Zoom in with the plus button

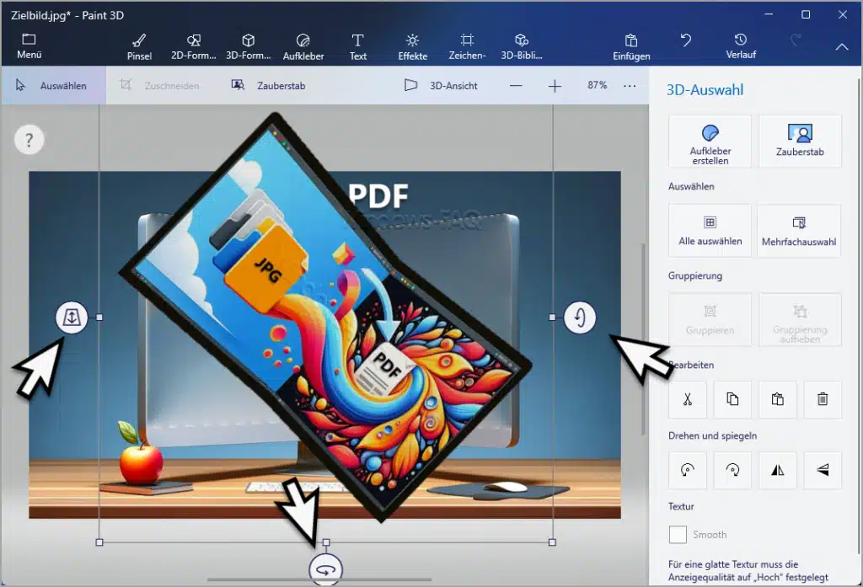[555, 86]
